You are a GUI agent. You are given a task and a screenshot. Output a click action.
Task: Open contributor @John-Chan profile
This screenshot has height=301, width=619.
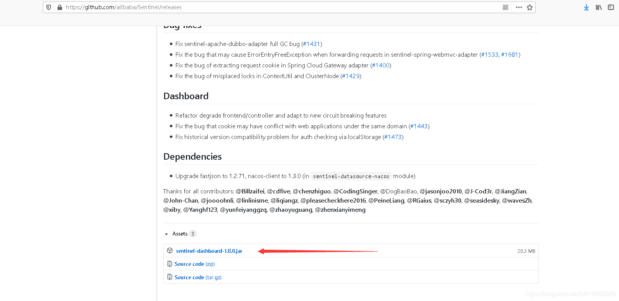tap(181, 201)
